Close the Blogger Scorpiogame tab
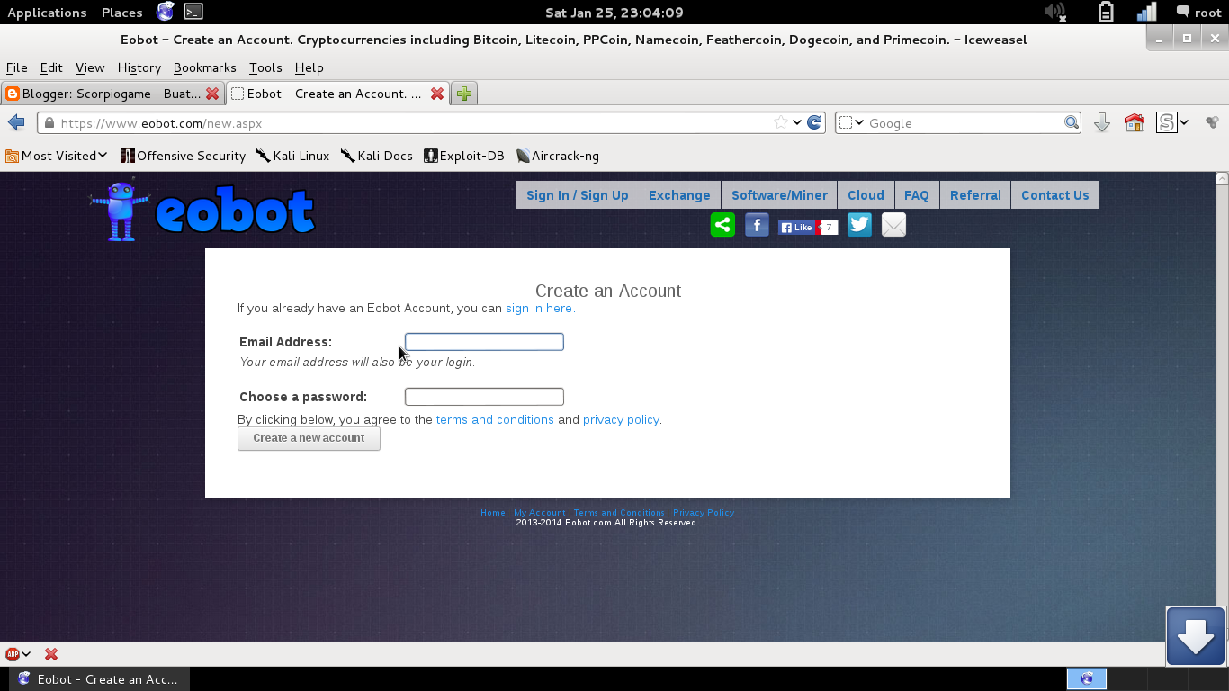The image size is (1229, 691). [x=212, y=94]
